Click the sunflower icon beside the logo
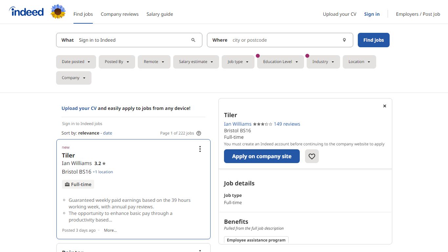Image resolution: width=448 pixels, height=252 pixels. 58,11
